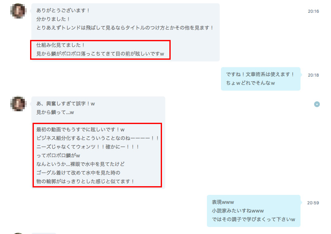Click the line 見から鱗がボロボロ落っこちてきて
This screenshot has height=234, width=331.
(x=100, y=54)
